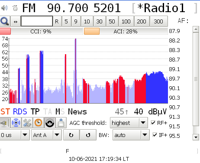200x163 pixels.
Task: Click the 90.700 frequency display
Action: tap(68, 8)
